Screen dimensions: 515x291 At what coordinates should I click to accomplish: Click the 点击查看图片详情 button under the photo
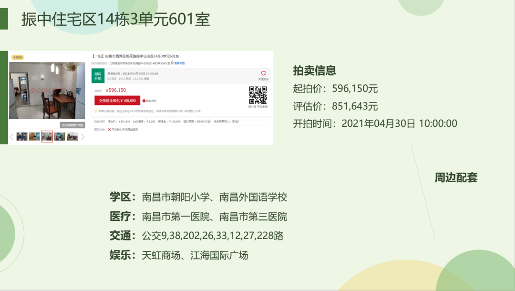(72, 125)
